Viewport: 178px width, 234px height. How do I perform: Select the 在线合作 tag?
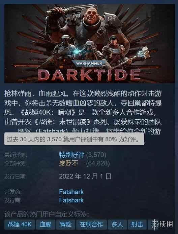(91, 224)
